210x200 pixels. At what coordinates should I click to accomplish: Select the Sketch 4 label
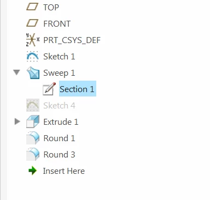[x=59, y=106]
